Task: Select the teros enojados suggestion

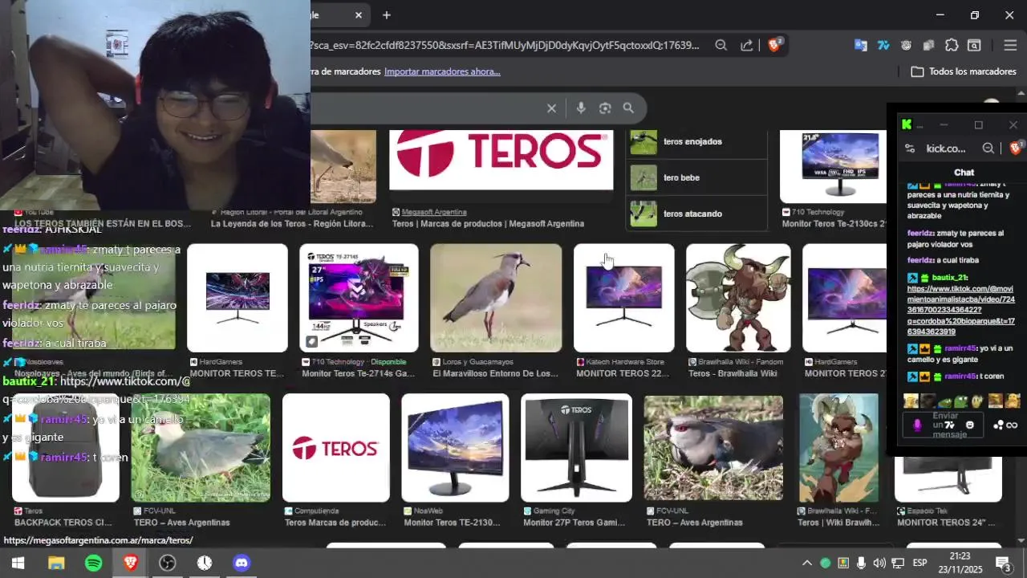Action: point(698,142)
